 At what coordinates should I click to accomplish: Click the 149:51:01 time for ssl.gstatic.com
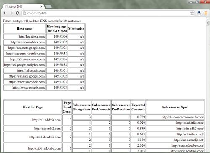(57, 70)
